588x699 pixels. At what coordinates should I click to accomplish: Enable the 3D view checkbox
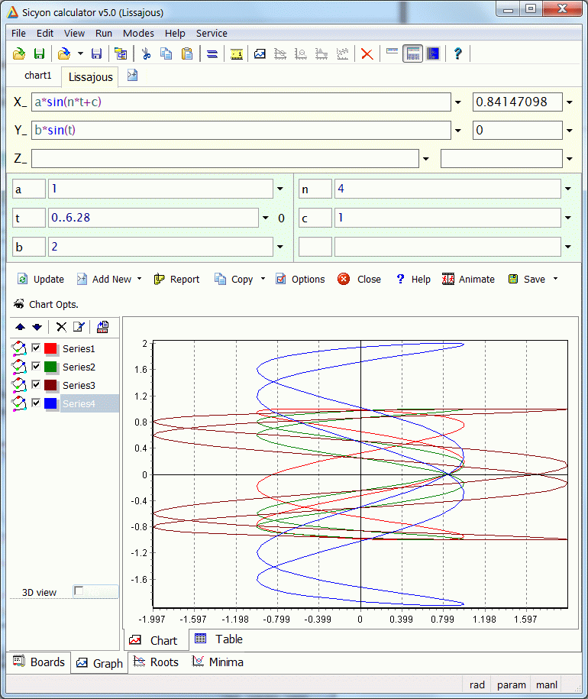point(79,591)
